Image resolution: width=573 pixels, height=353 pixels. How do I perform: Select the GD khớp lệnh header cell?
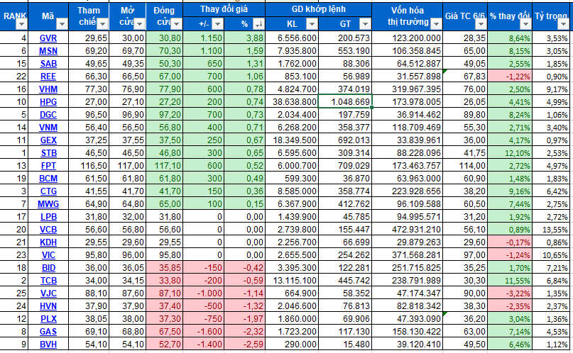pyautogui.click(x=319, y=9)
